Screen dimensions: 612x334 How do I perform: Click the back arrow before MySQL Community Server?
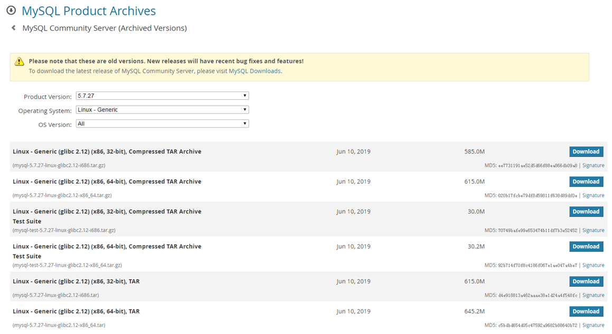[x=14, y=27]
